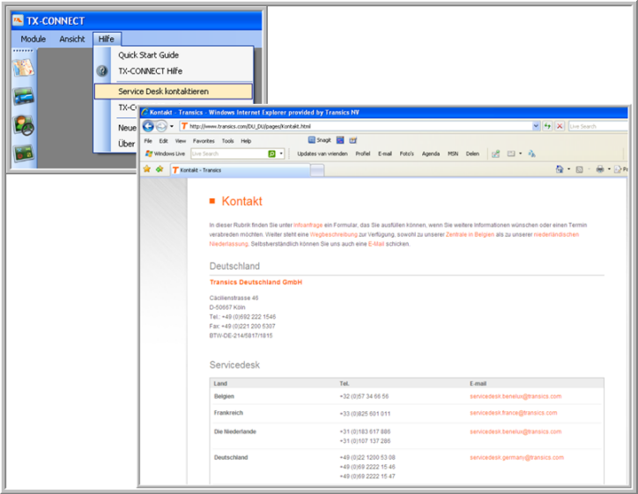Open View menu in Internet Explorer

[181, 141]
